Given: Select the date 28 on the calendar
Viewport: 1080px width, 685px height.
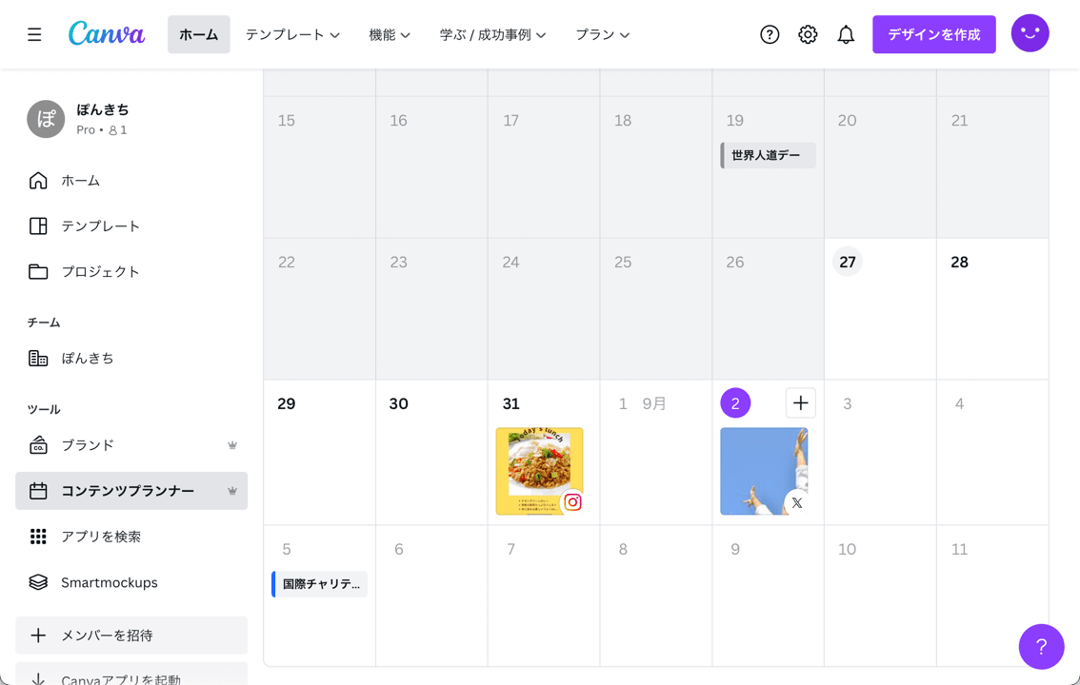Looking at the screenshot, I should click(x=959, y=262).
